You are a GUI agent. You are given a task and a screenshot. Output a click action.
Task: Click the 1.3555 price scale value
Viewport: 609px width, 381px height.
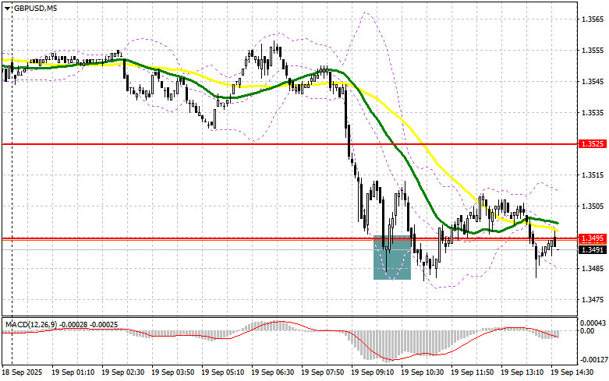point(593,51)
